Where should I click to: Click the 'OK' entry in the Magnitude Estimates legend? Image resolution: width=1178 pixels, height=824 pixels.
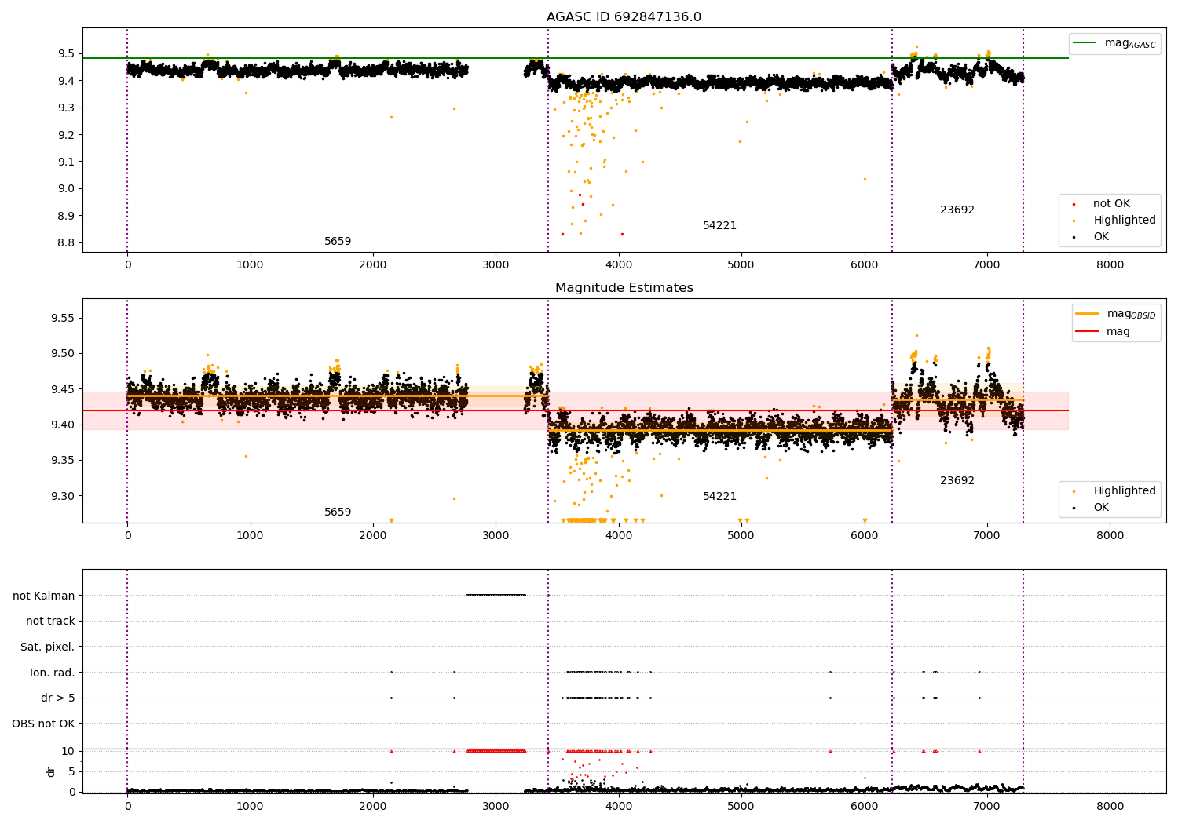coord(1101,508)
